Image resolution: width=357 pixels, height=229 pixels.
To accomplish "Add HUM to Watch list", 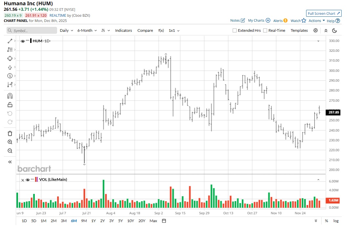I will (x=298, y=21).
